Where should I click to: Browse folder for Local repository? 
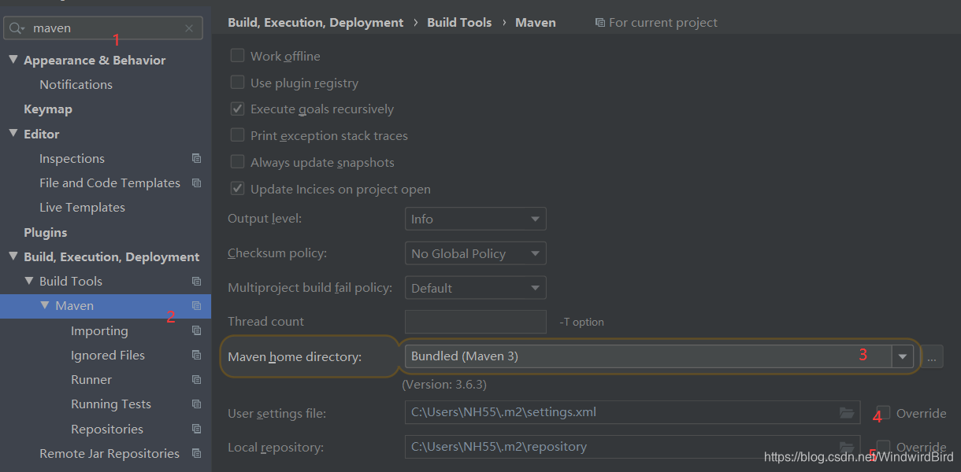[x=847, y=446]
